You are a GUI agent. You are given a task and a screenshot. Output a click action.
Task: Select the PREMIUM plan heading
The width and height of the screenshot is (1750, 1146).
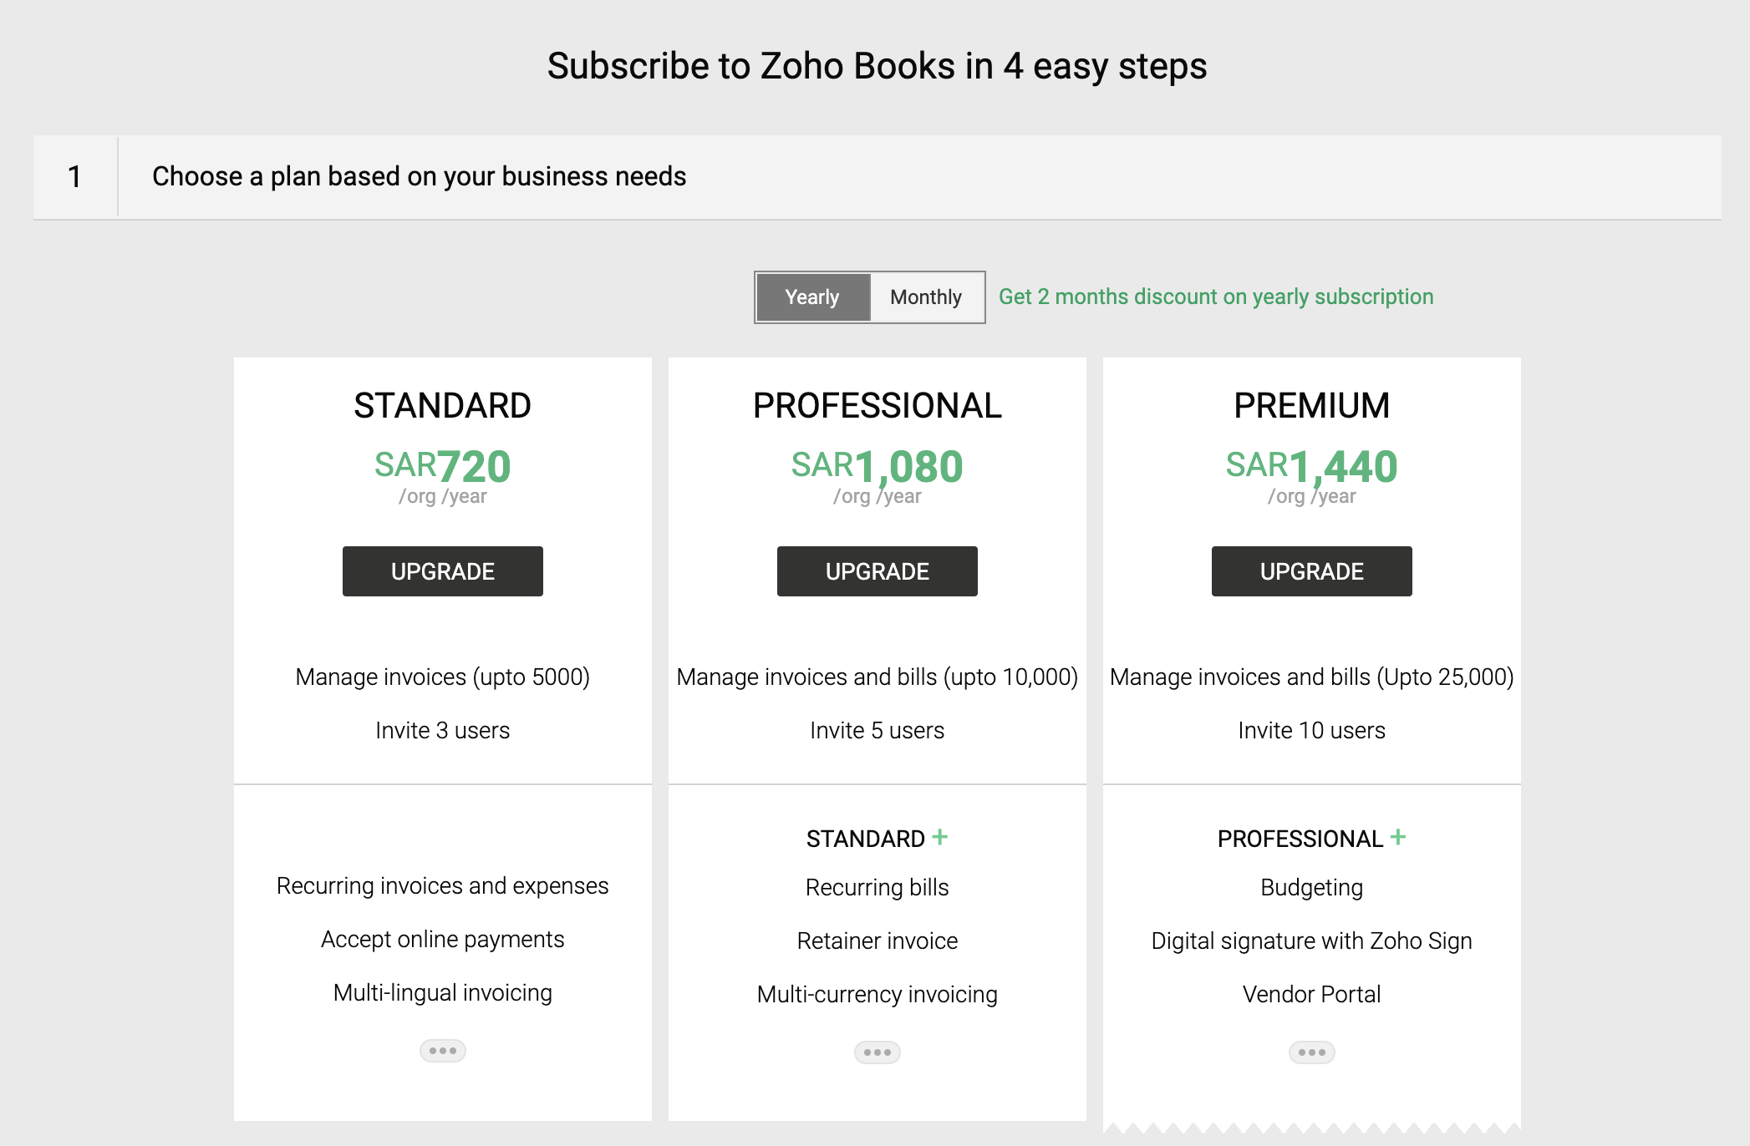1312,406
